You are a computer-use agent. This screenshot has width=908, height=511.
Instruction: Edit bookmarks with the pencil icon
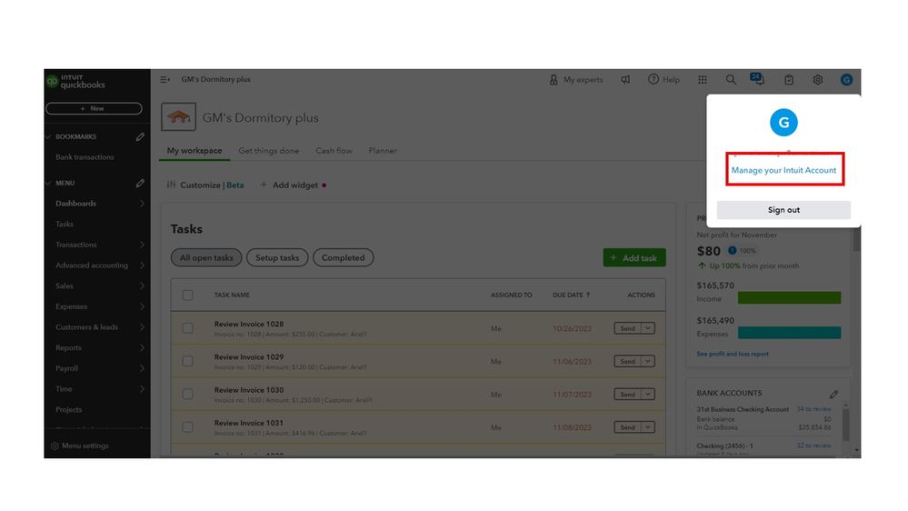[140, 137]
